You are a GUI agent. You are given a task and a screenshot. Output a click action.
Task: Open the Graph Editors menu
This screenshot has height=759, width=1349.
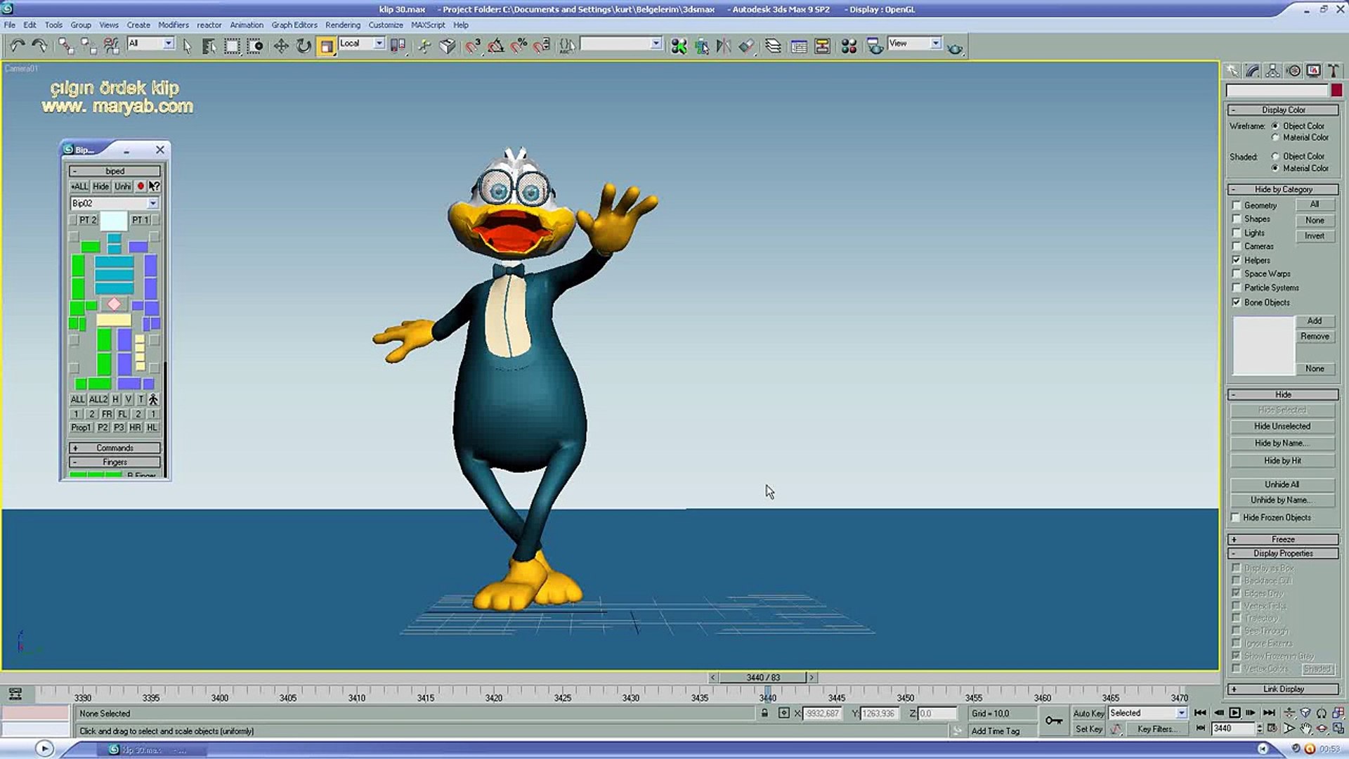pyautogui.click(x=294, y=25)
